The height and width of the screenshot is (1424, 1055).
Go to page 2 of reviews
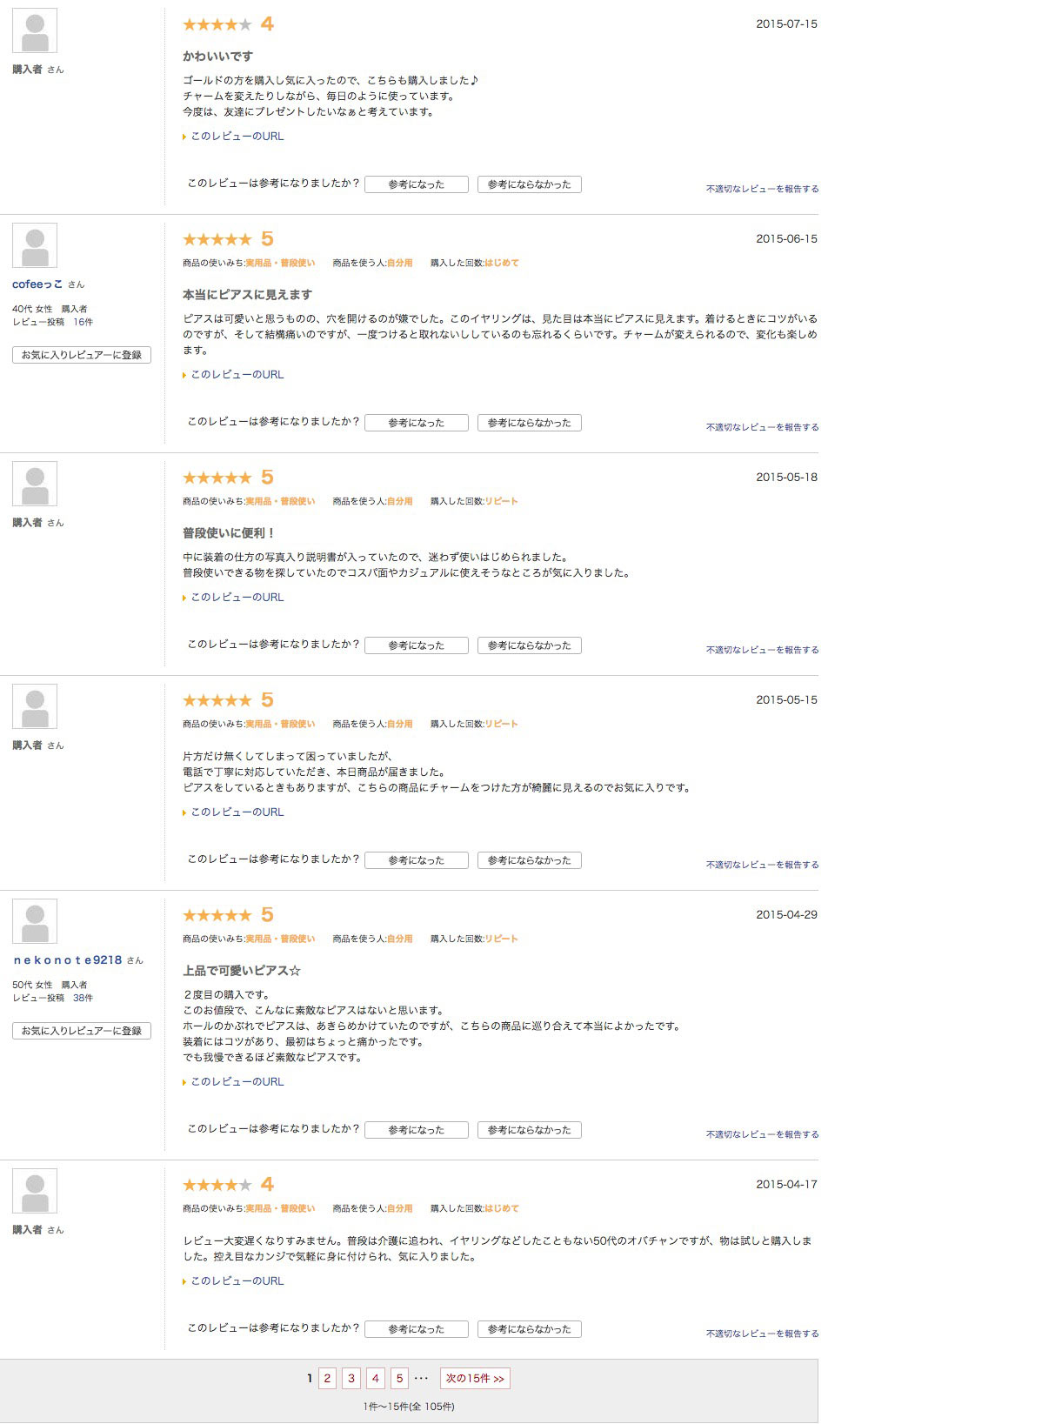[x=327, y=1378]
